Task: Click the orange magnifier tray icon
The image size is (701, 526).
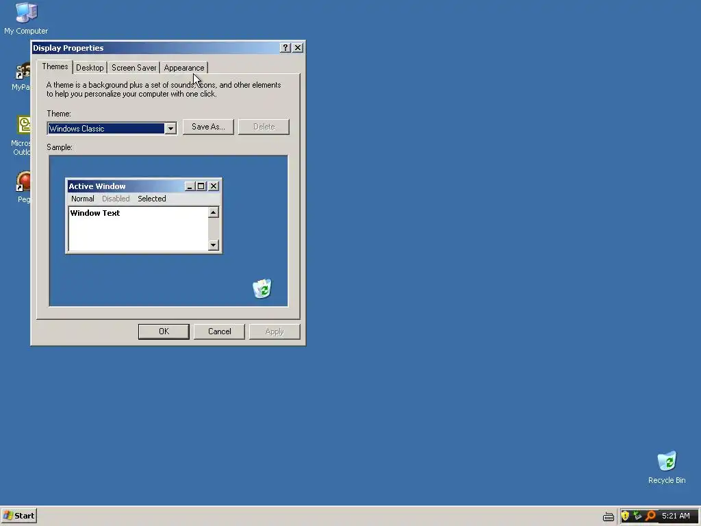Action: pos(650,516)
